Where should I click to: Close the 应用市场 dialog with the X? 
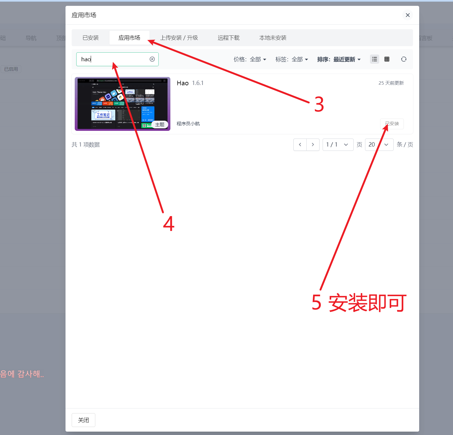pos(407,15)
